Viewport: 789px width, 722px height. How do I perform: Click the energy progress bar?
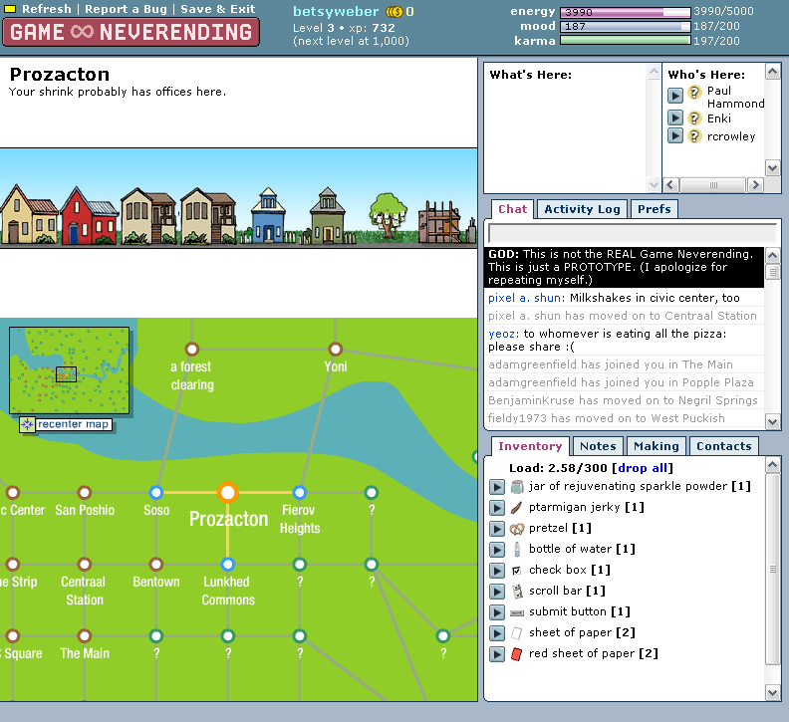tap(625, 12)
